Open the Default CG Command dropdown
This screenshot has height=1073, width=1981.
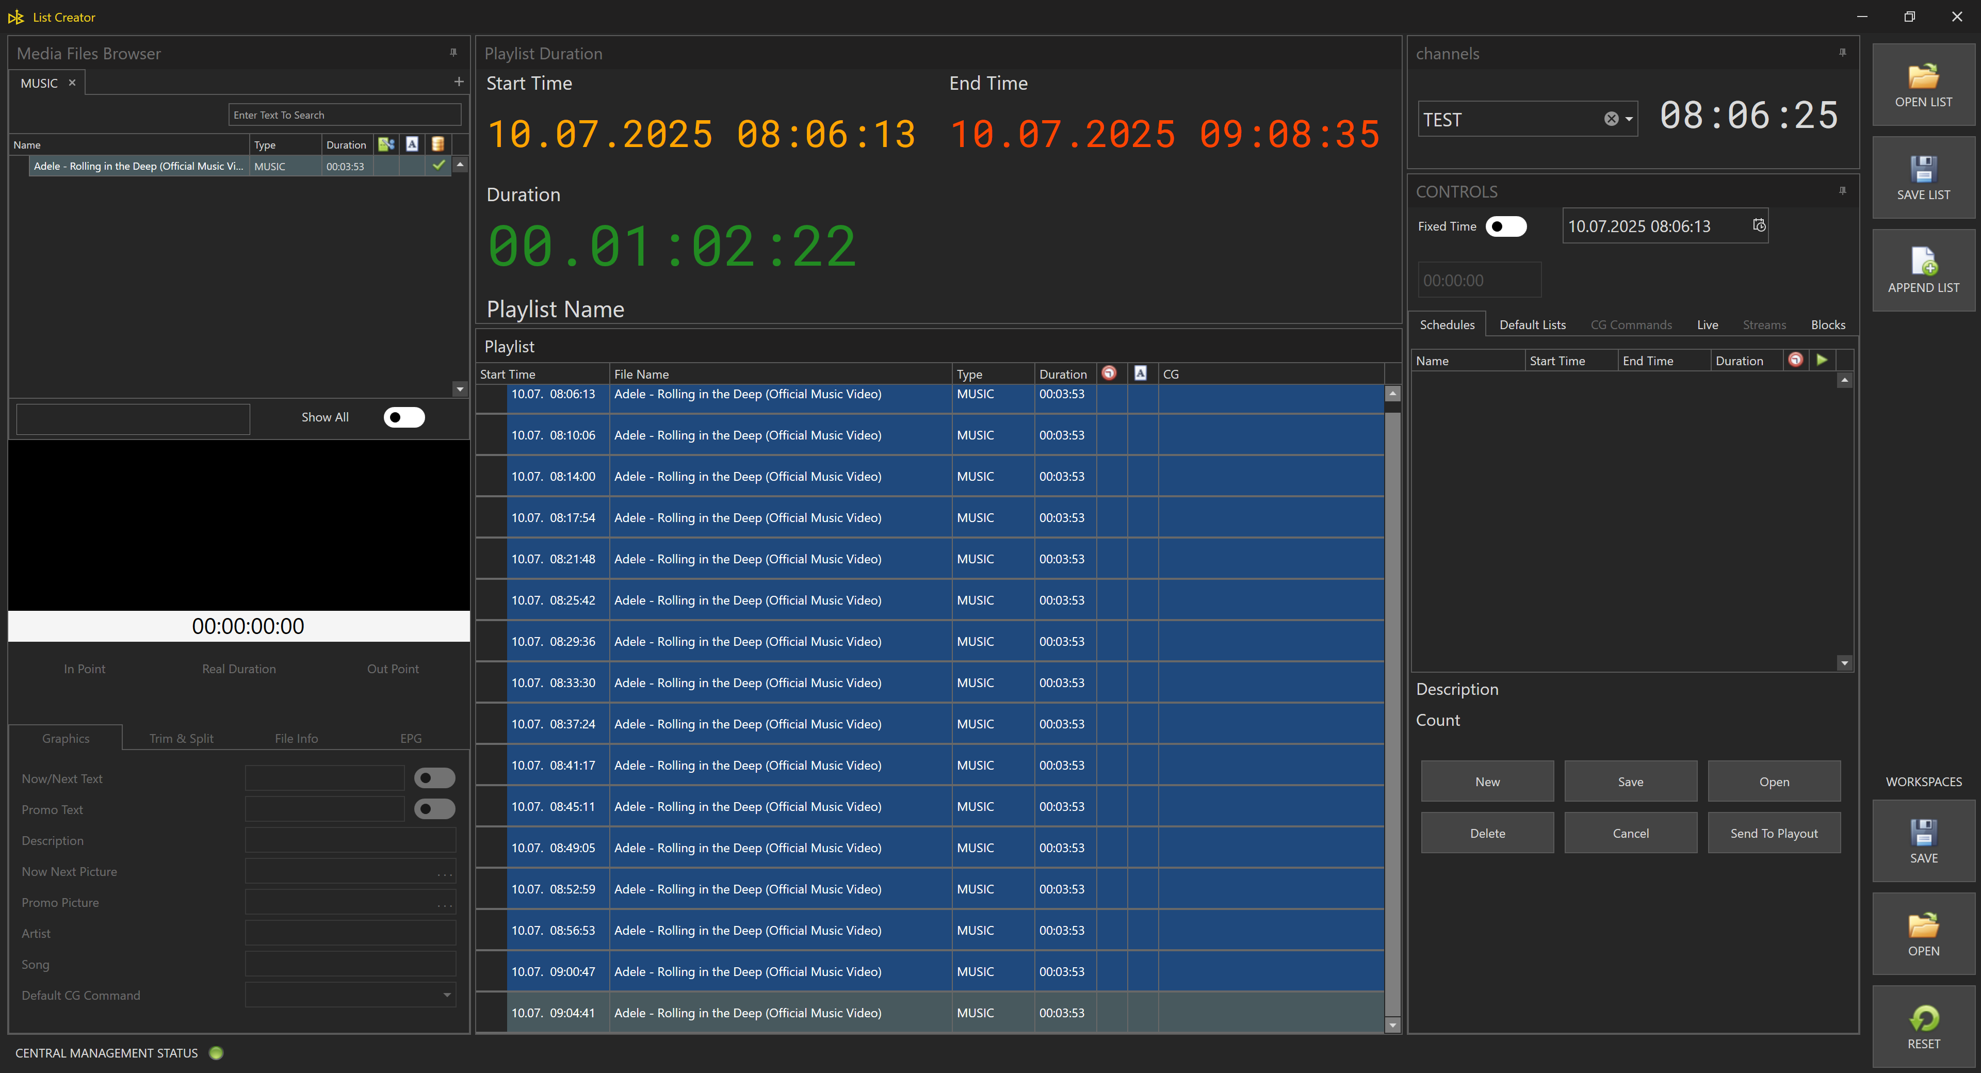pyautogui.click(x=447, y=995)
